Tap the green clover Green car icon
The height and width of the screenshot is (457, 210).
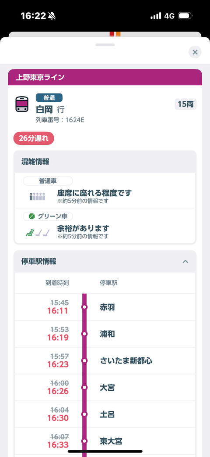pos(32,216)
